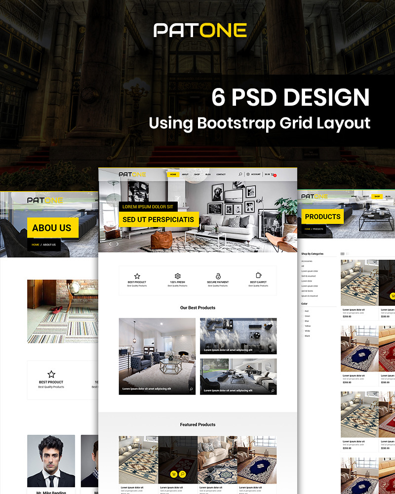Click the search magnifier icon in the navbar
The height and width of the screenshot is (494, 395).
(x=240, y=174)
